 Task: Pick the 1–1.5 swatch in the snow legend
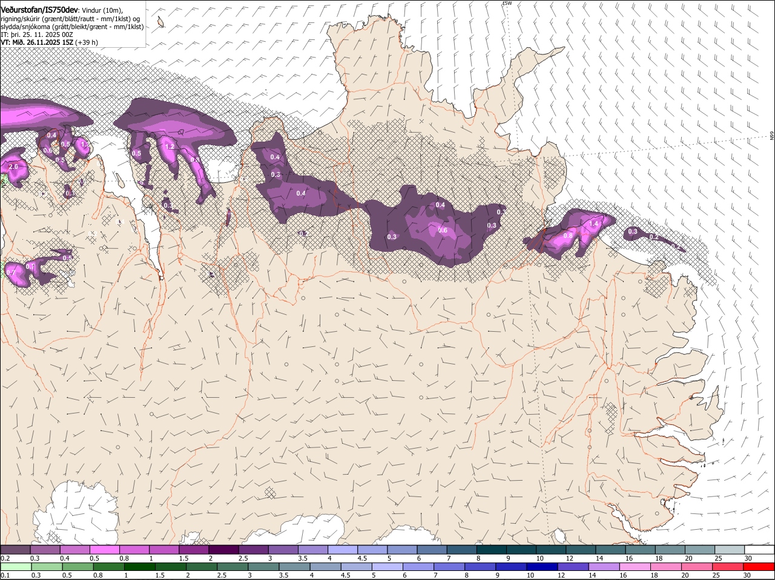pos(163,549)
